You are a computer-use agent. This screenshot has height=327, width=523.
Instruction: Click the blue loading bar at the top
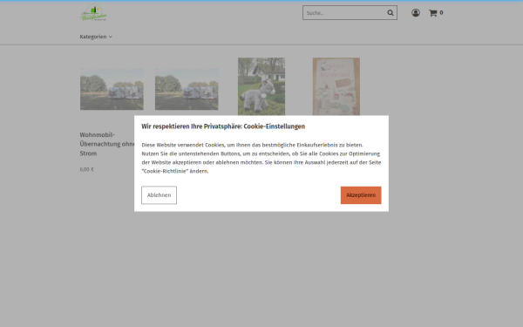261,1
